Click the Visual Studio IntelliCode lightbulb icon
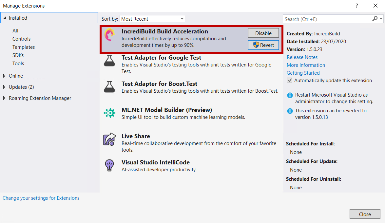385x223 pixels. (109, 165)
